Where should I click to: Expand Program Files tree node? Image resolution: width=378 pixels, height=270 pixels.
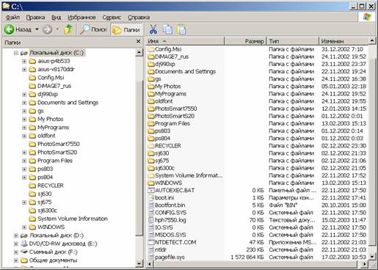pyautogui.click(x=24, y=161)
